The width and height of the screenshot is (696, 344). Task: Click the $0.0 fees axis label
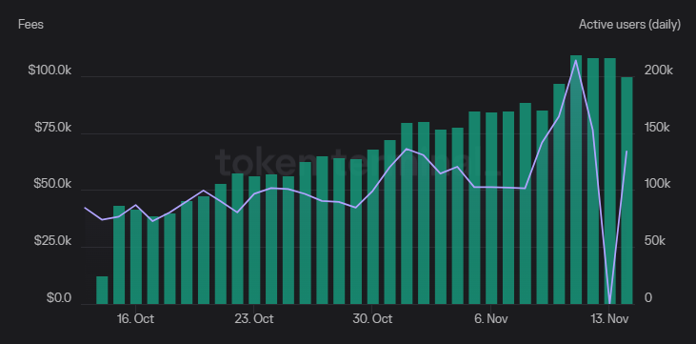click(59, 297)
